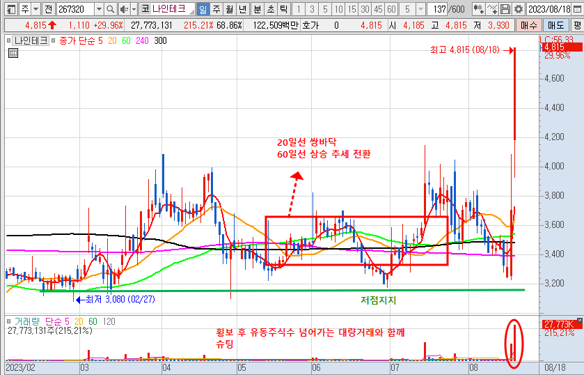The image size is (584, 375).
Task: Click the black 300 moving average legend
Action: point(160,40)
